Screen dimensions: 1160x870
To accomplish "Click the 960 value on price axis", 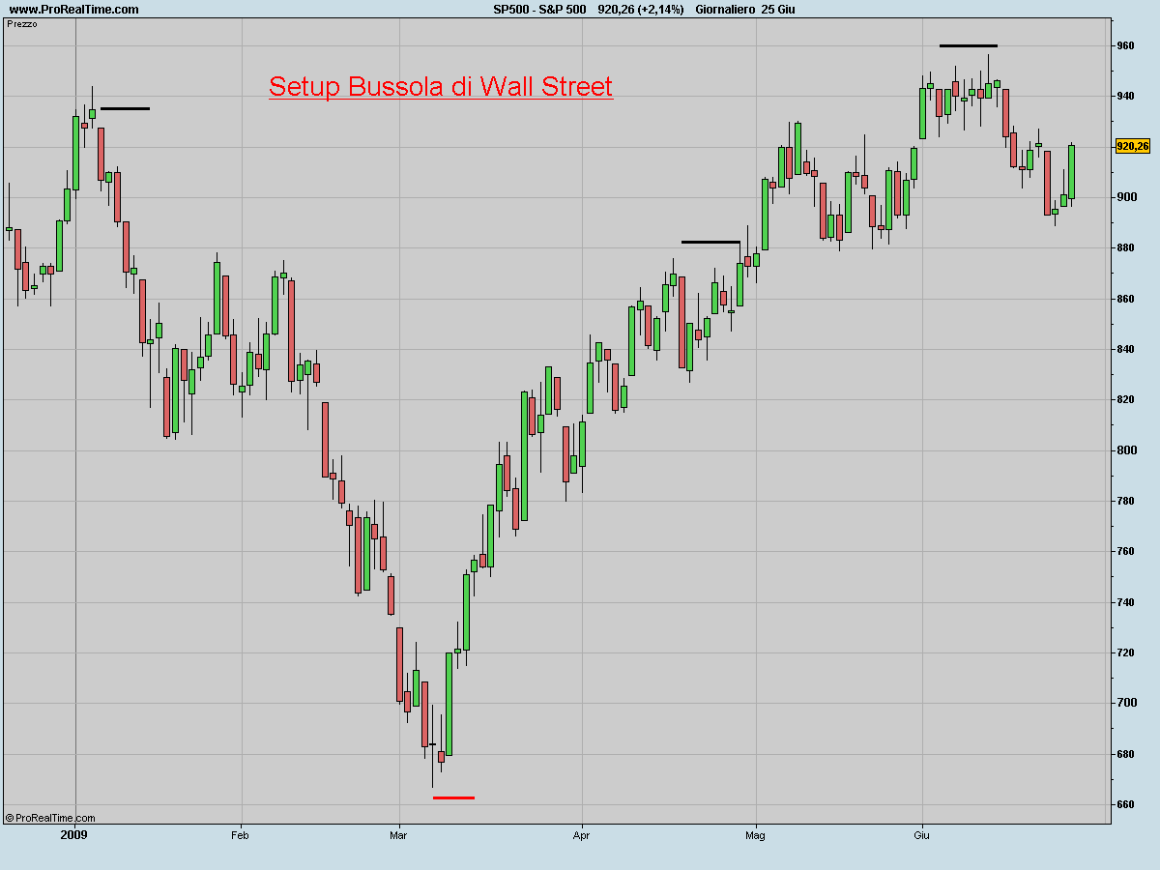I will click(1126, 45).
